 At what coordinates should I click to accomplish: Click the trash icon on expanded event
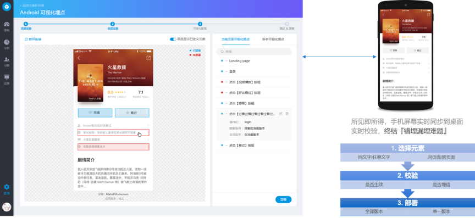(287, 114)
